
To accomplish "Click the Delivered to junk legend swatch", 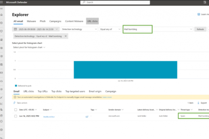I will pos(16,86).
